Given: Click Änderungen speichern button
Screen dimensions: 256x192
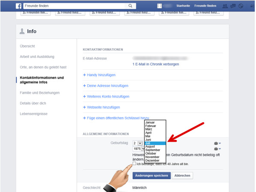Looking at the screenshot, I should pos(152,175).
